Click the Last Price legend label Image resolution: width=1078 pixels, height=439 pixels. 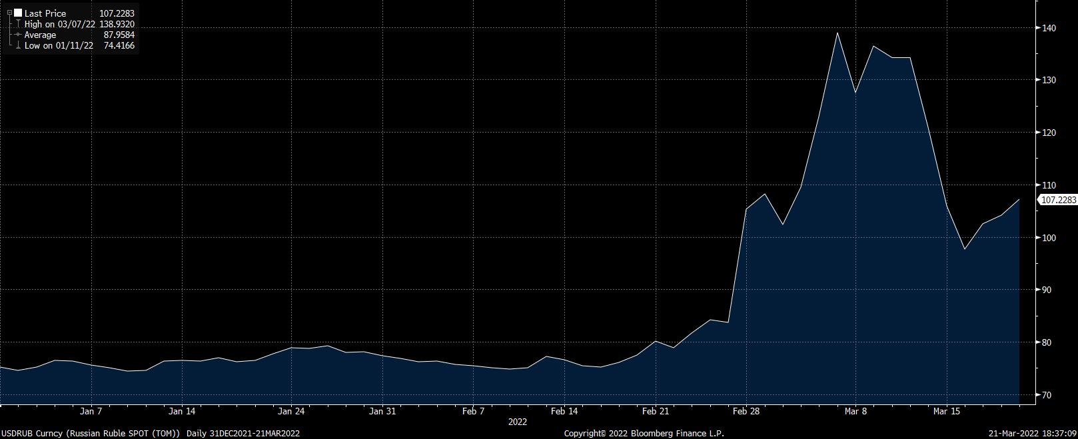click(45, 13)
